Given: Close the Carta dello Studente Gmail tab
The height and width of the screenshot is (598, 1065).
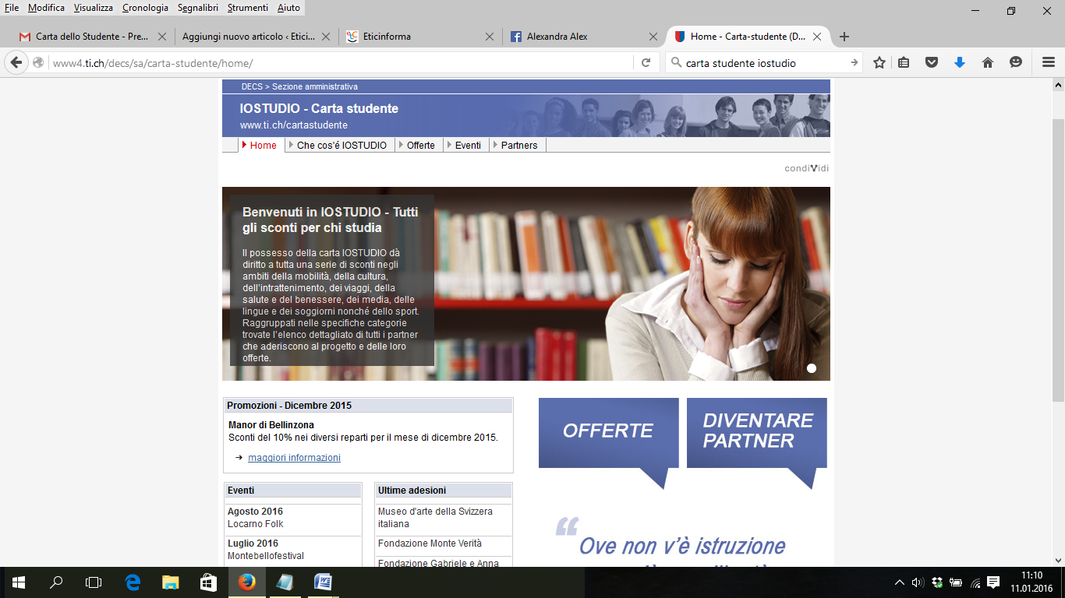Looking at the screenshot, I should coord(162,37).
